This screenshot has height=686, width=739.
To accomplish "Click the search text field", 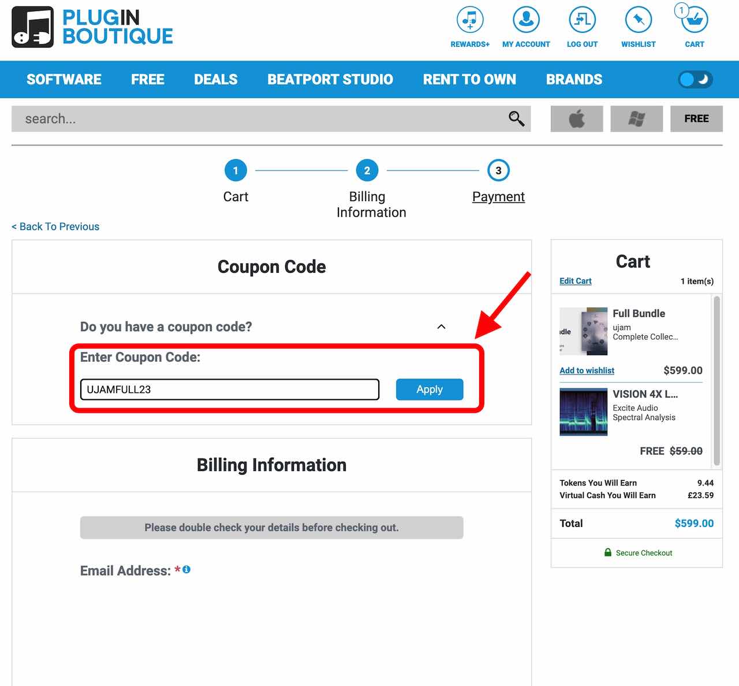I will pyautogui.click(x=260, y=118).
